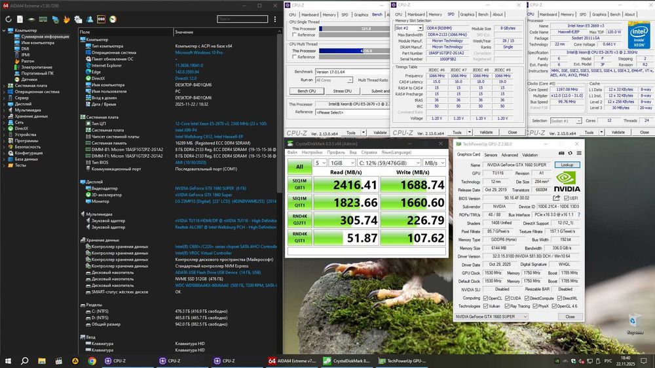Click the CPU Multi Thread score bar
This screenshot has height=368, width=655.
(354, 51)
